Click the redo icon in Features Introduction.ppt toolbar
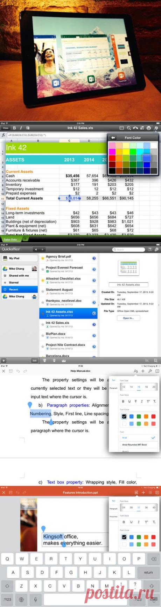Viewport: 161px width, 607px height. (x=25, y=493)
